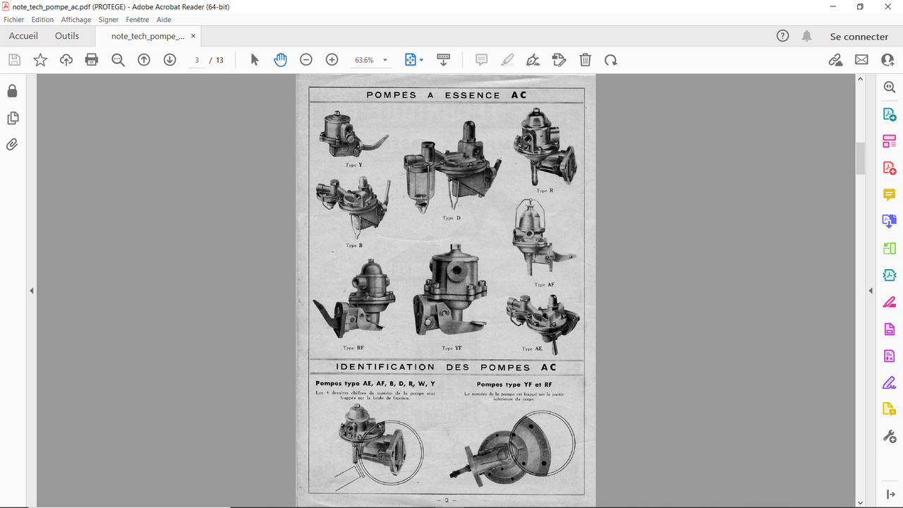
Task: Open the Aide menu
Action: 164,20
